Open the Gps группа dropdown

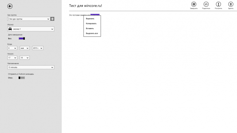click(x=29, y=19)
